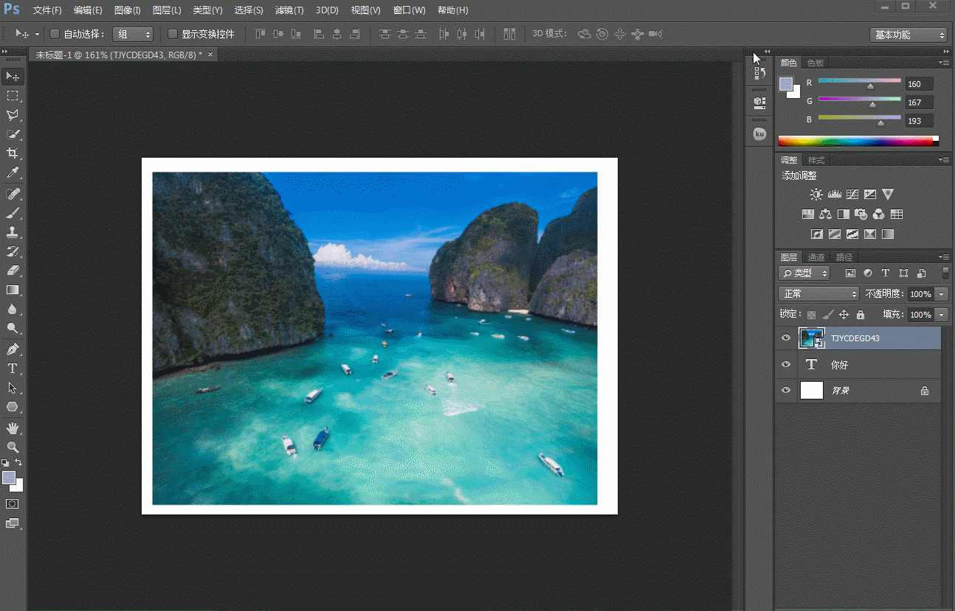This screenshot has width=955, height=611.
Task: Hide the 你好 text layer
Action: pos(786,364)
